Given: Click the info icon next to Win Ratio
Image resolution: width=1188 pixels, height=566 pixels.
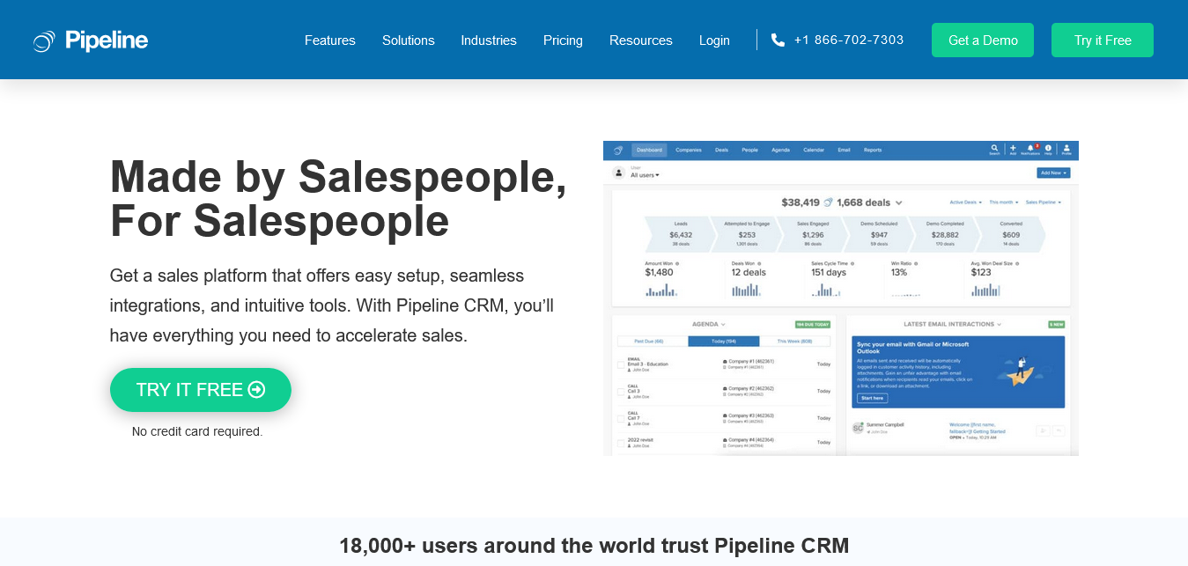Looking at the screenshot, I should click(x=916, y=263).
